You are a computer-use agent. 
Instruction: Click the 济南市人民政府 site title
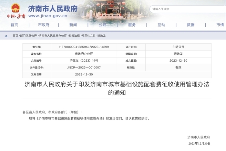[53, 9]
